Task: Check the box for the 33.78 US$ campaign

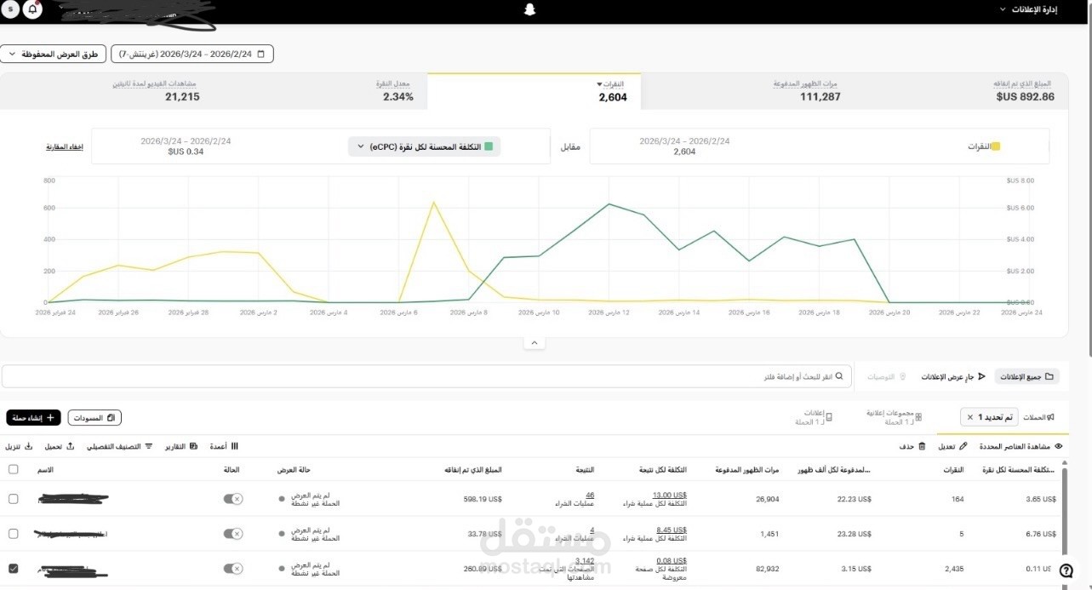Action: [13, 533]
